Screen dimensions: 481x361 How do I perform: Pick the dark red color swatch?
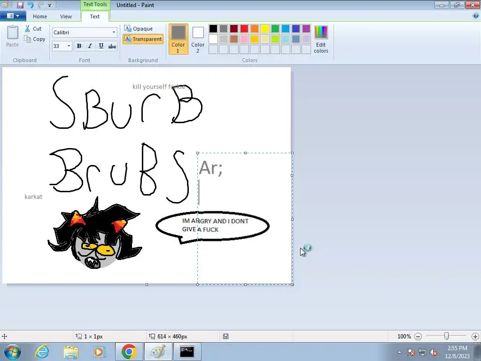[x=234, y=29]
